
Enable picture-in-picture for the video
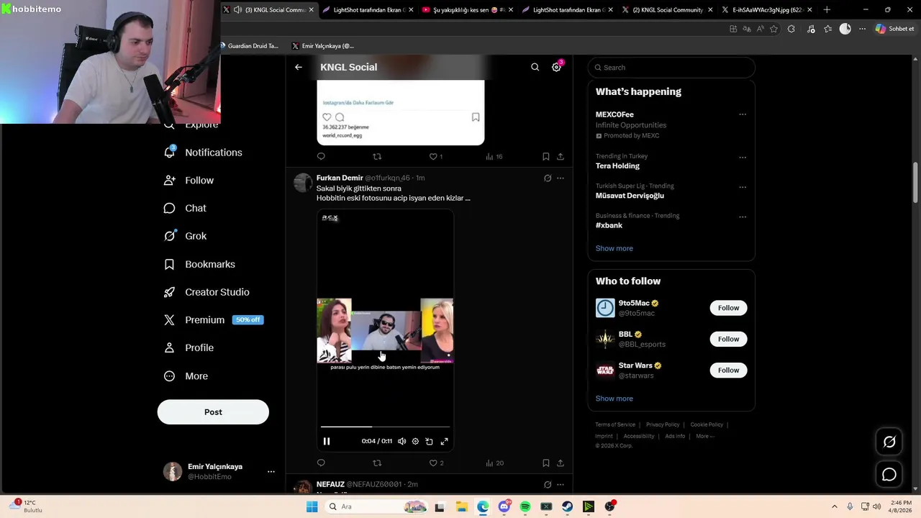coord(429,441)
